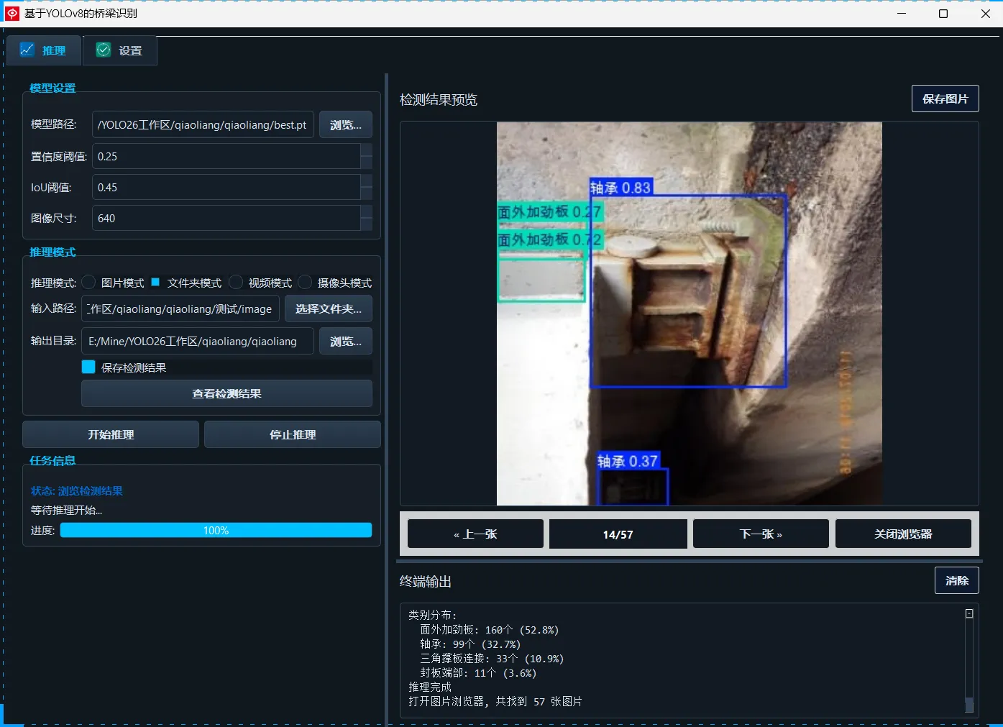This screenshot has width=1003, height=727.
Task: Go to next image with 下一张
Action: (760, 534)
